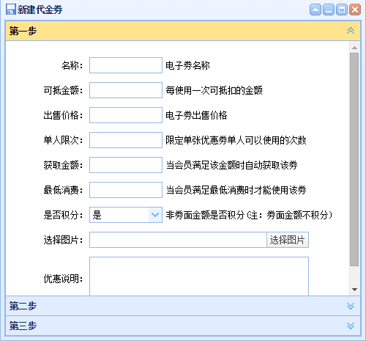Click the vertical scrollbar thumb
366x341 pixels.
pos(354,159)
